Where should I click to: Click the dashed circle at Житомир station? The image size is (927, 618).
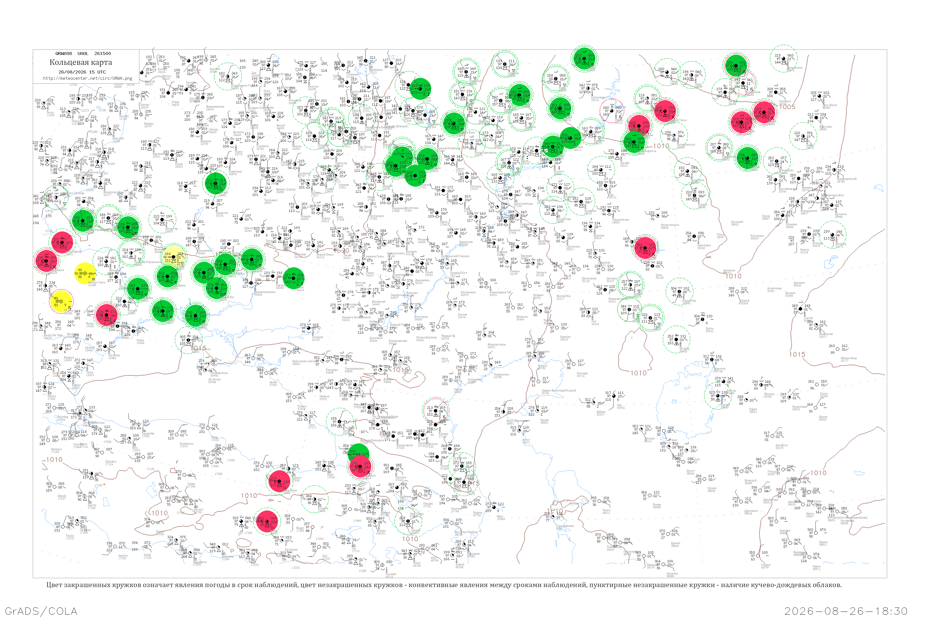coord(163,219)
